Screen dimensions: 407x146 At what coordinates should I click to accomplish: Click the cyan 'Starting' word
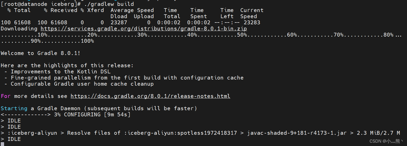point(14,108)
